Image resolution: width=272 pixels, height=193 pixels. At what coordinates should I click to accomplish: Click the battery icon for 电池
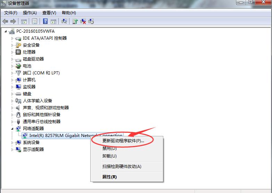[x=18, y=66]
